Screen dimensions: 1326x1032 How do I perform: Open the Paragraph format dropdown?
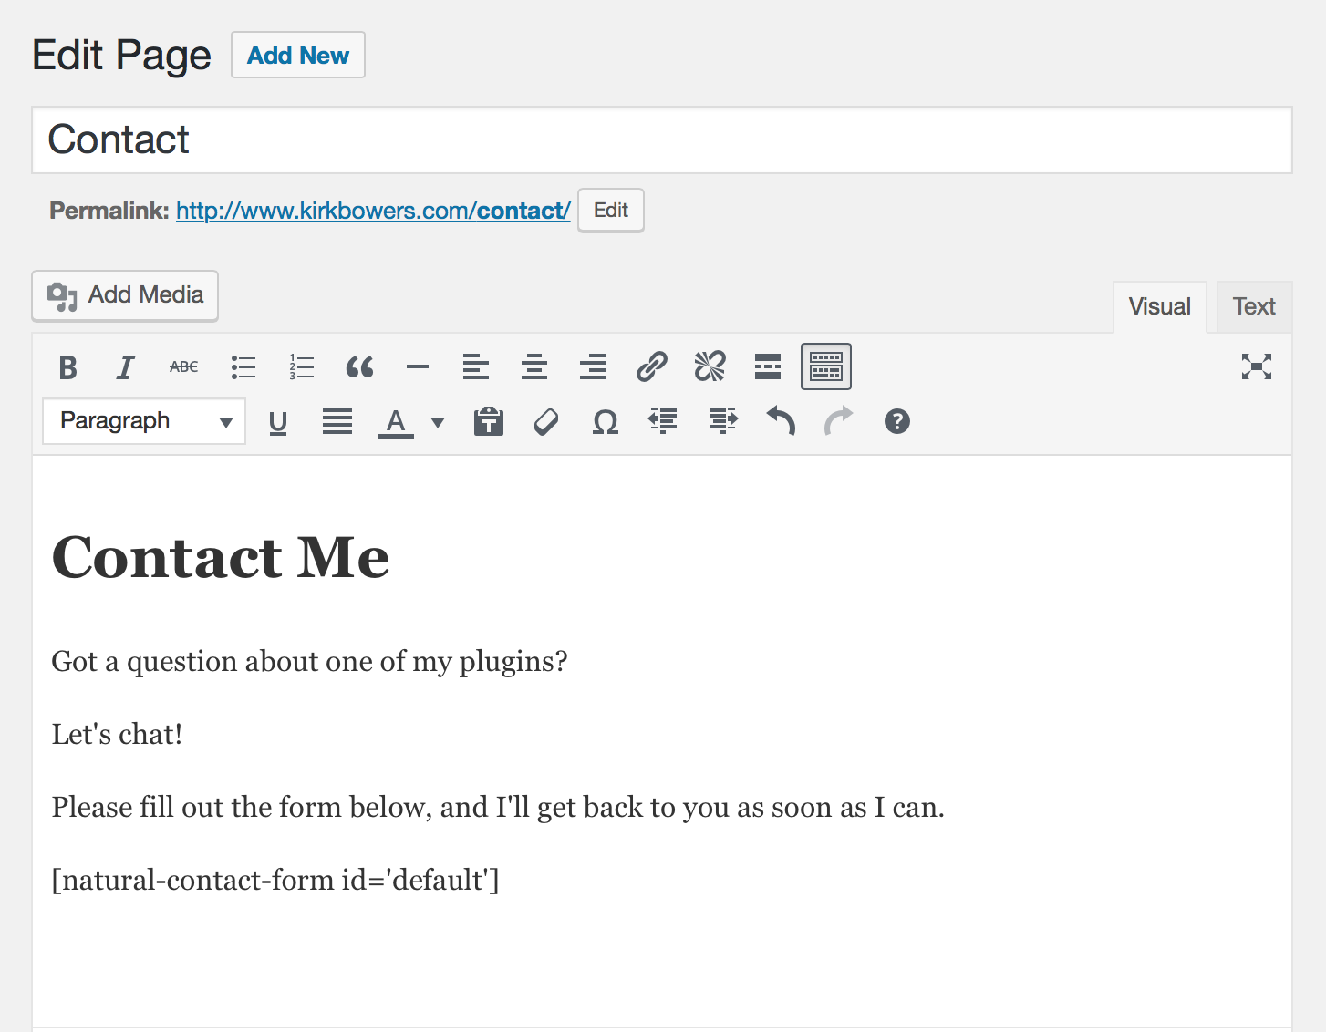[x=144, y=421]
